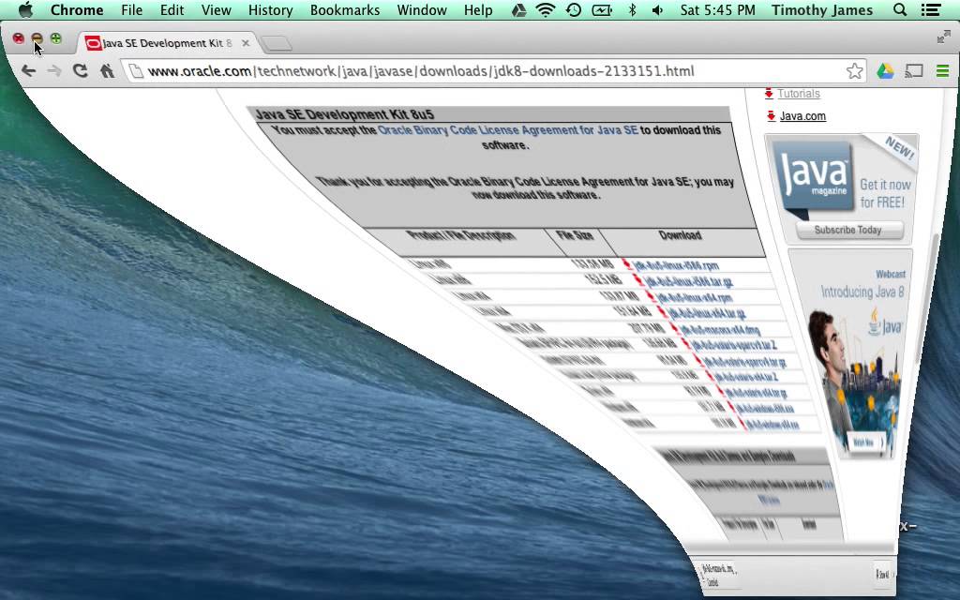Download jdk-8u5-linux-i586.rpm
This screenshot has width=960, height=600.
coord(677,265)
